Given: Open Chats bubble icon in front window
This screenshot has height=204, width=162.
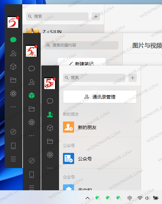Looking at the screenshot, I should pyautogui.click(x=50, y=101).
